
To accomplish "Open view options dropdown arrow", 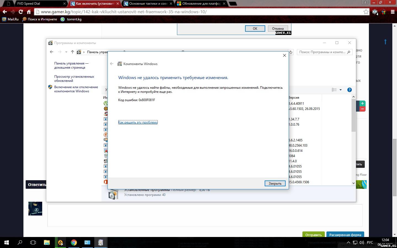I will 340,90.
